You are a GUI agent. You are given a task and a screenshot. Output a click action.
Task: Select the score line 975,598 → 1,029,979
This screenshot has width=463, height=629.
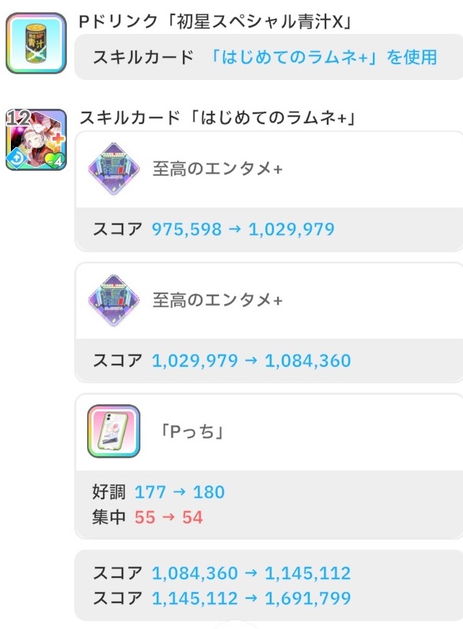(214, 230)
